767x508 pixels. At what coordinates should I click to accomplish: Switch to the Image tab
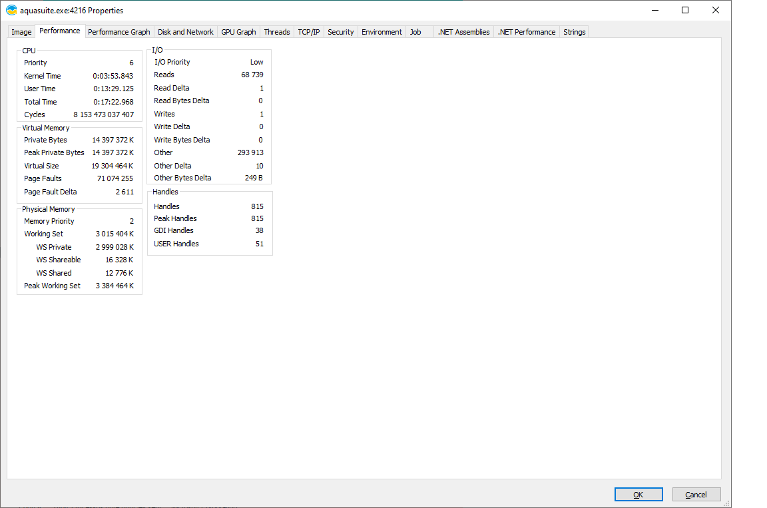tap(21, 32)
